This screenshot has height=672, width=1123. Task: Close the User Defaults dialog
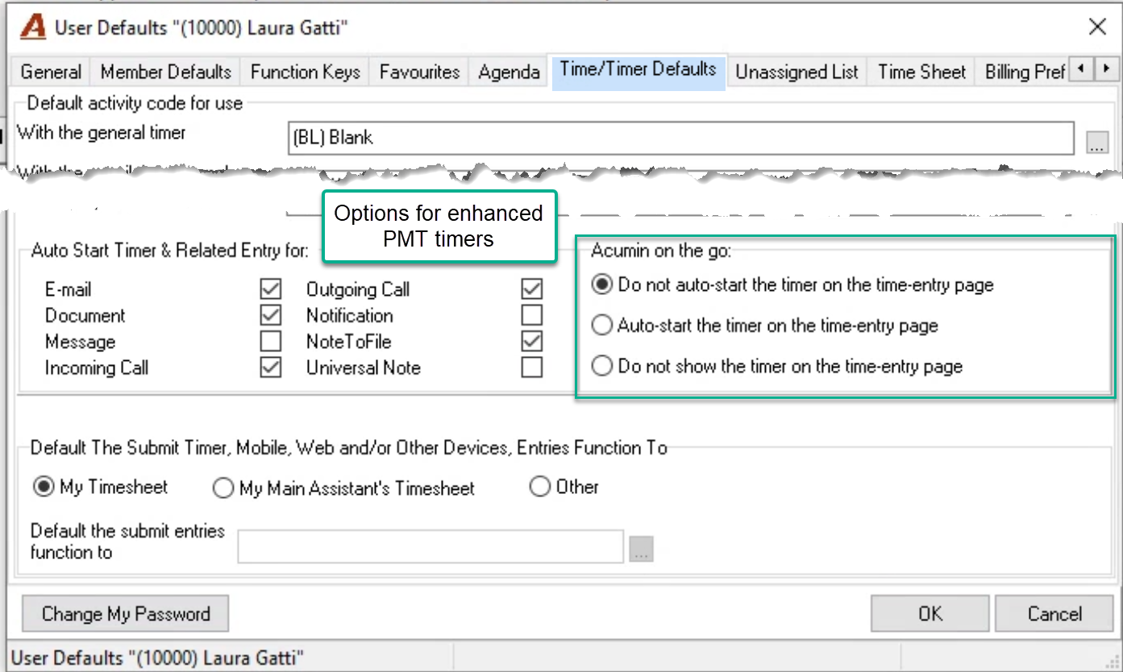(x=1097, y=27)
